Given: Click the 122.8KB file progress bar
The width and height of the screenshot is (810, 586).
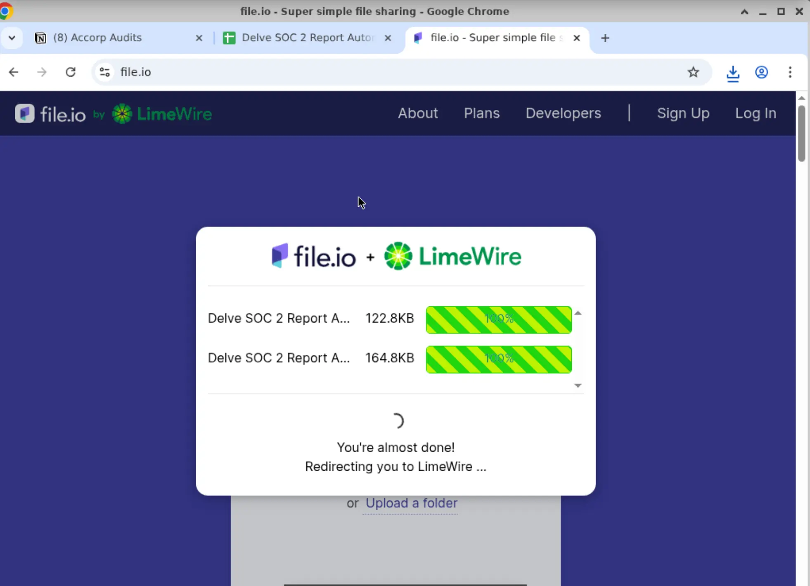Looking at the screenshot, I should click(x=498, y=319).
